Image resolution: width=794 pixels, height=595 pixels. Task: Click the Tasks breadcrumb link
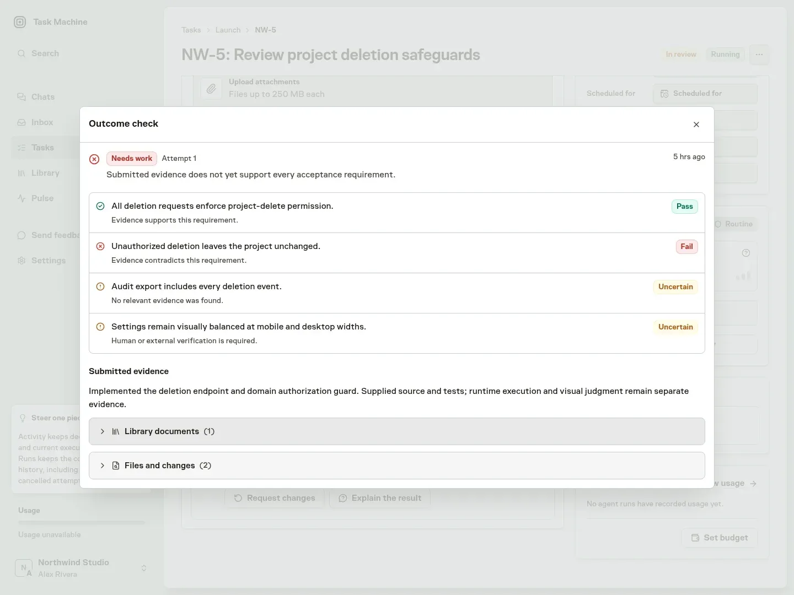(x=191, y=30)
